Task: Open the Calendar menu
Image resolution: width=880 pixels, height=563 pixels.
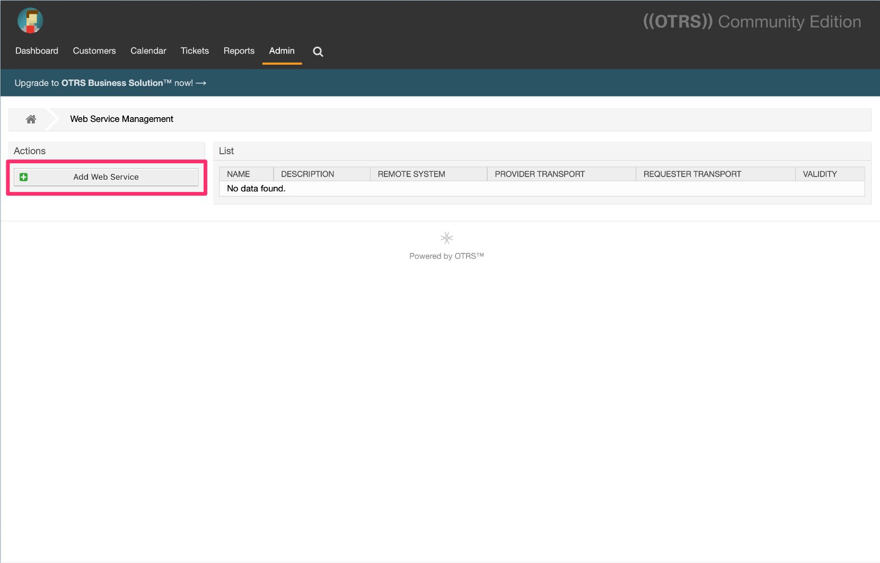Action: click(148, 51)
